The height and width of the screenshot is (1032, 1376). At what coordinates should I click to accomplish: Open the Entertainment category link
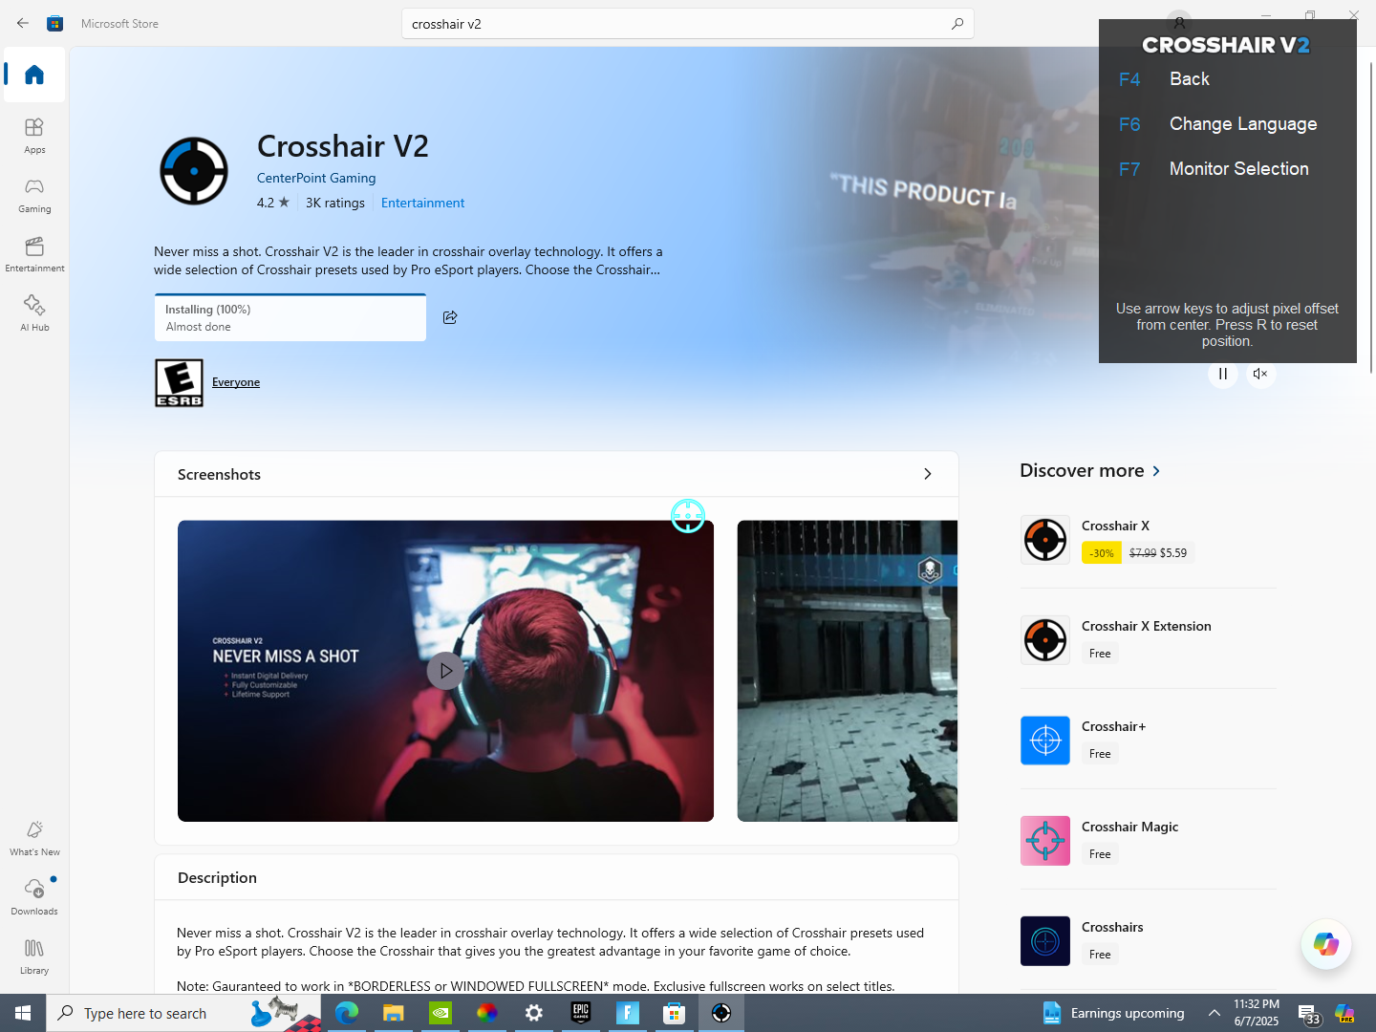point(422,203)
